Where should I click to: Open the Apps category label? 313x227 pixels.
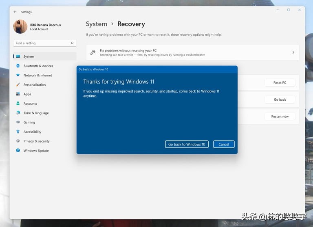(27, 94)
